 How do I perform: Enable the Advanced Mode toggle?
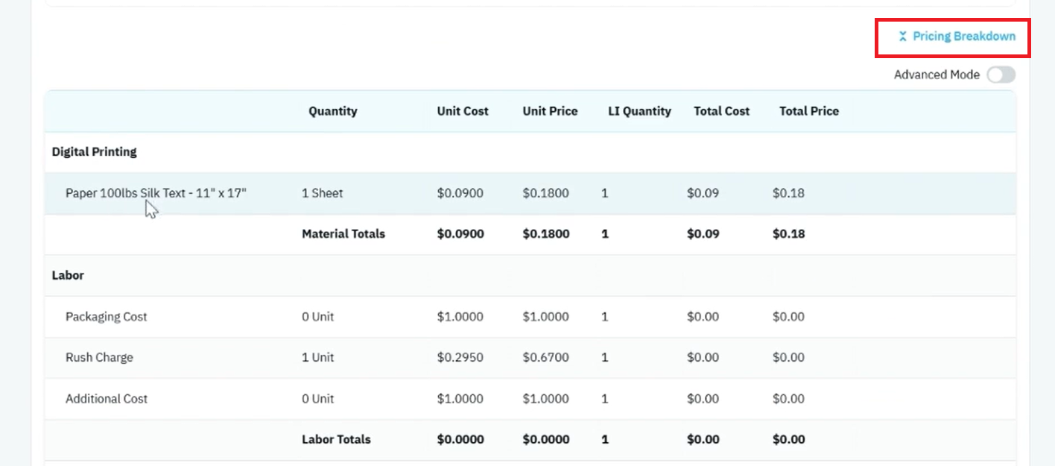tap(1001, 75)
